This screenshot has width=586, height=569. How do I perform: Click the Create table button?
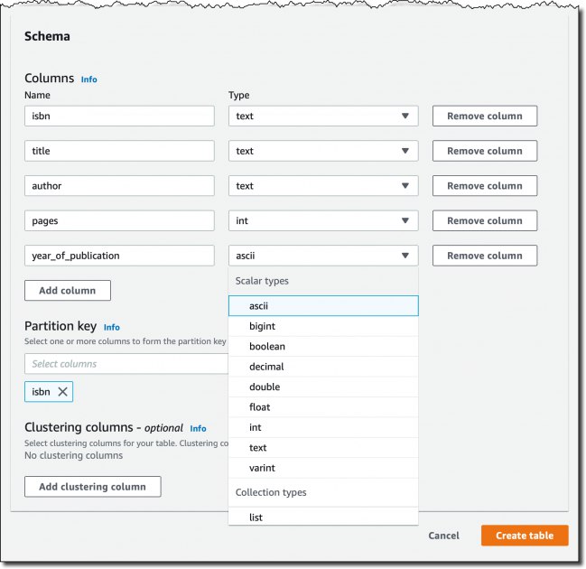tap(525, 536)
